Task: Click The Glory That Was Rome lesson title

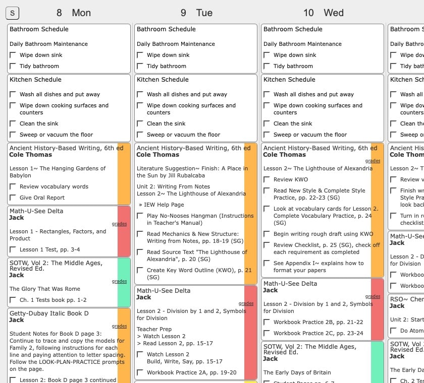Action: point(45,289)
